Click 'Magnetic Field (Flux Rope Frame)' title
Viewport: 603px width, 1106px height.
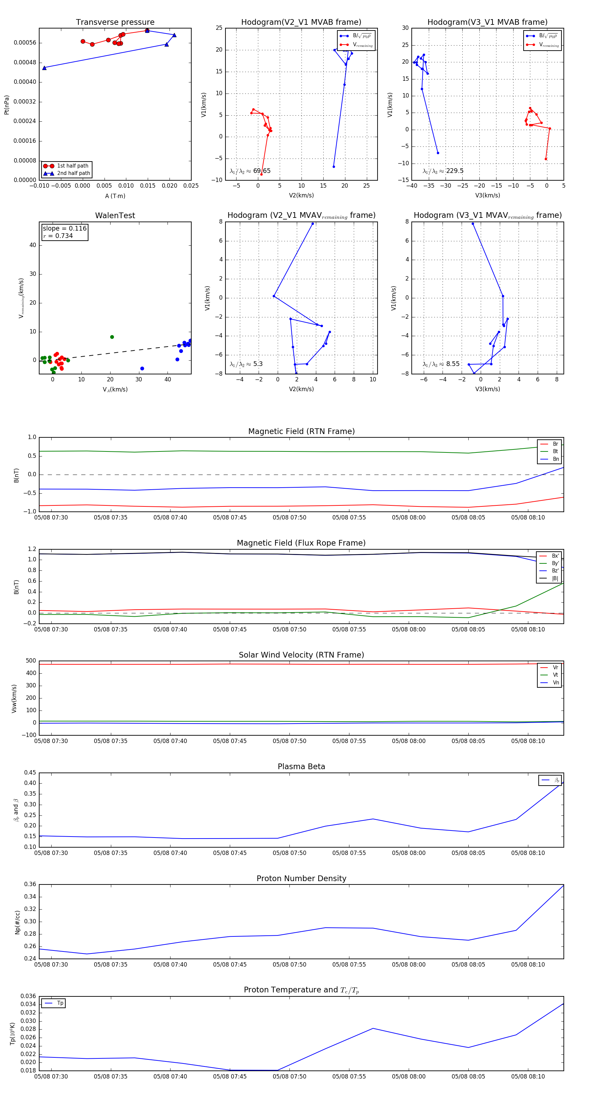pyautogui.click(x=301, y=543)
